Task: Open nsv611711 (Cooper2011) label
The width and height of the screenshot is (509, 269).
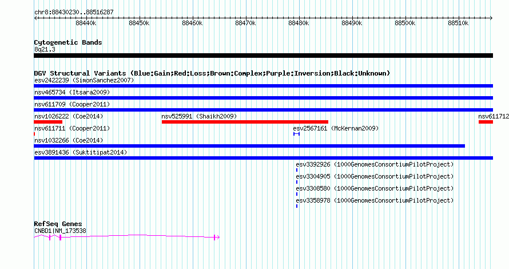Action: 72,128
